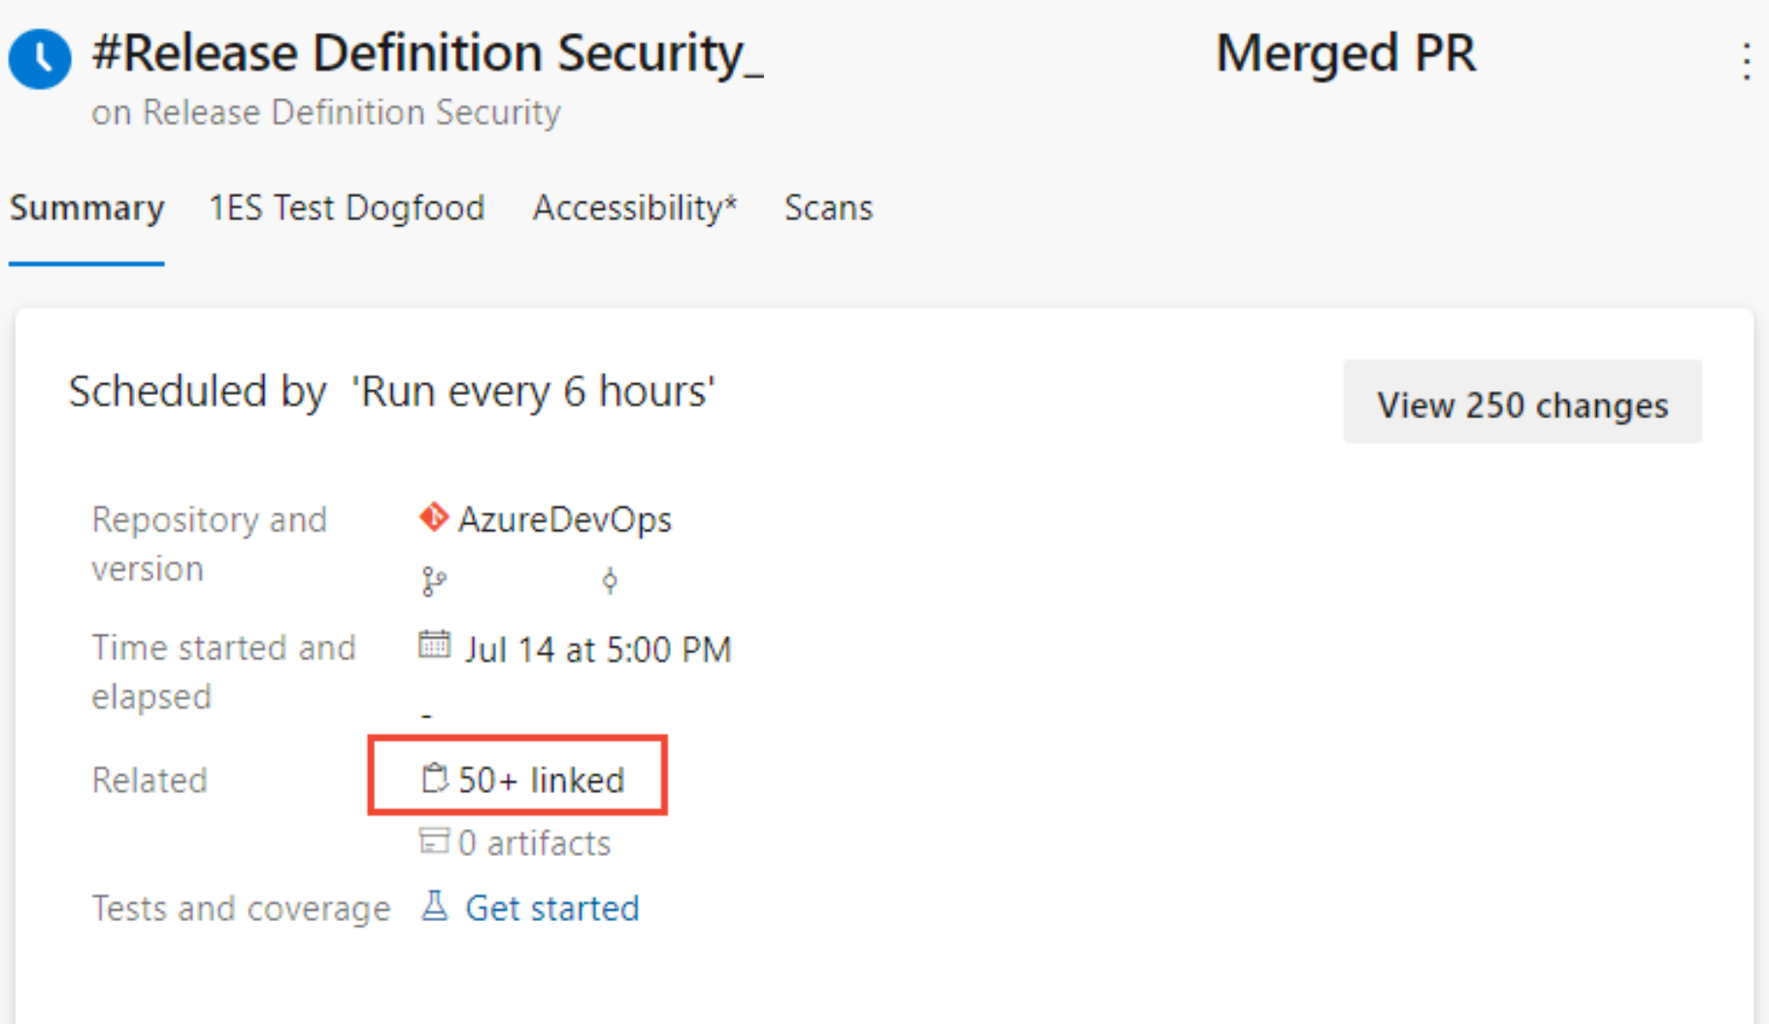
Task: Select the Summary tab
Action: [86, 208]
